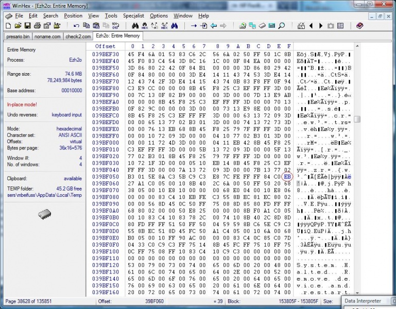Click the Data Interpreter panel title

click(x=363, y=301)
